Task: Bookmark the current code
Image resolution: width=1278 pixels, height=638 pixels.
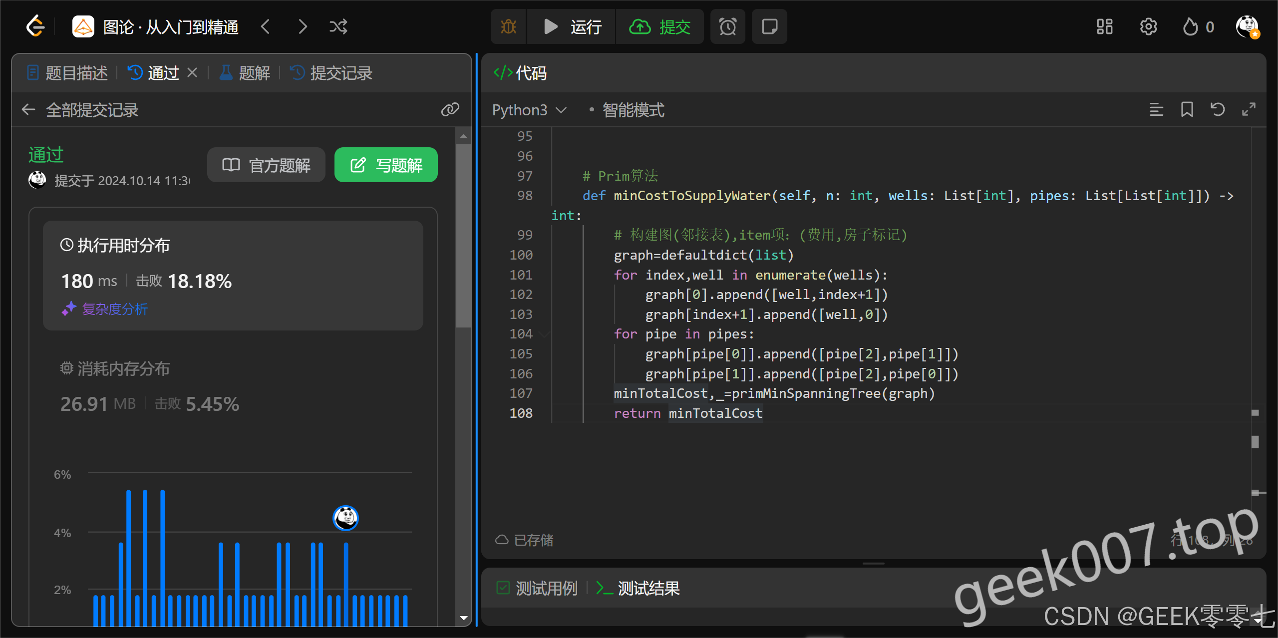Action: coord(1187,109)
